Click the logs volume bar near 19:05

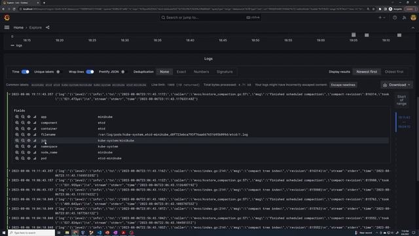pyautogui.click(x=354, y=35)
